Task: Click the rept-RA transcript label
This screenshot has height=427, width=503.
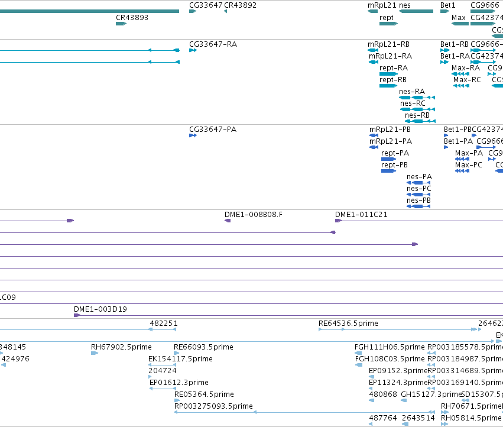Action: pos(394,68)
